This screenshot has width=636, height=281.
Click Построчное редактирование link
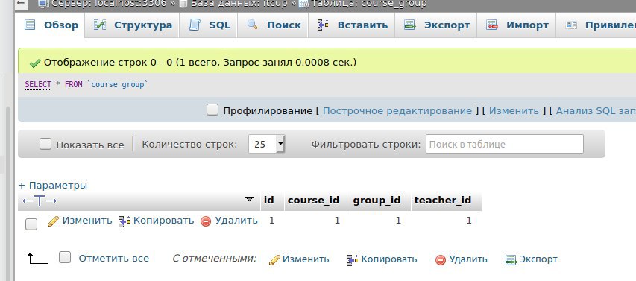[397, 111]
